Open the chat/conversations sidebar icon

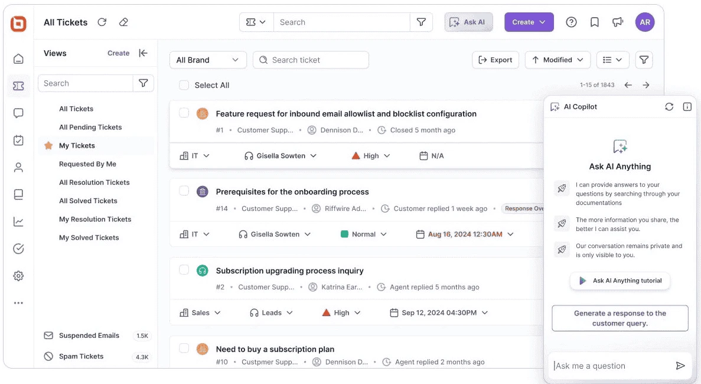click(18, 112)
